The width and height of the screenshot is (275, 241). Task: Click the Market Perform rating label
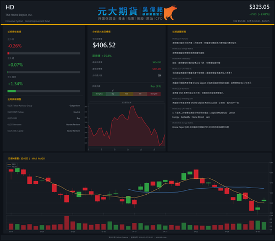73,124
